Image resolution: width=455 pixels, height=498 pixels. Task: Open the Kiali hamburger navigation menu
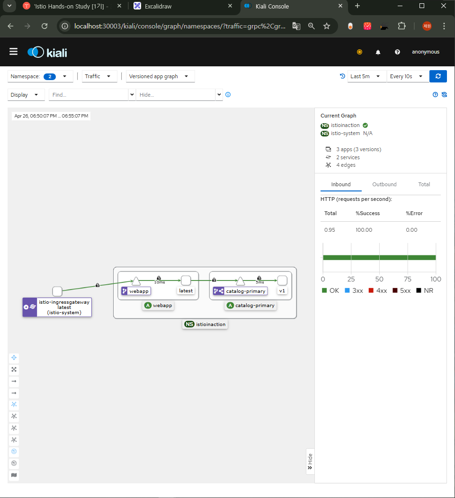coord(13,52)
